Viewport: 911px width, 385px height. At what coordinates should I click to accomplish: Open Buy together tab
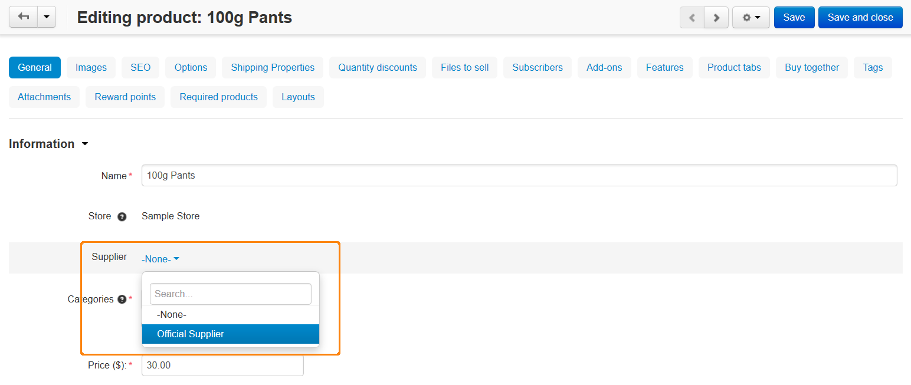[x=812, y=67]
